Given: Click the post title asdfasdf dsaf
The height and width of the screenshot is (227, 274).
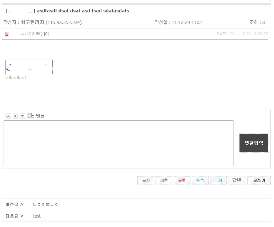Looking at the screenshot, I should tap(83, 11).
